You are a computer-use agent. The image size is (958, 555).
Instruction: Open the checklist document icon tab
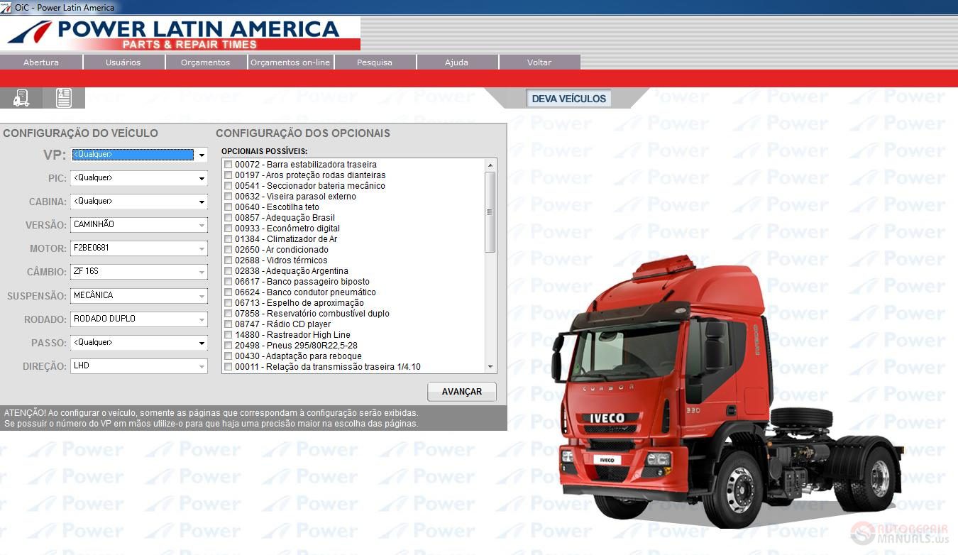(x=64, y=98)
